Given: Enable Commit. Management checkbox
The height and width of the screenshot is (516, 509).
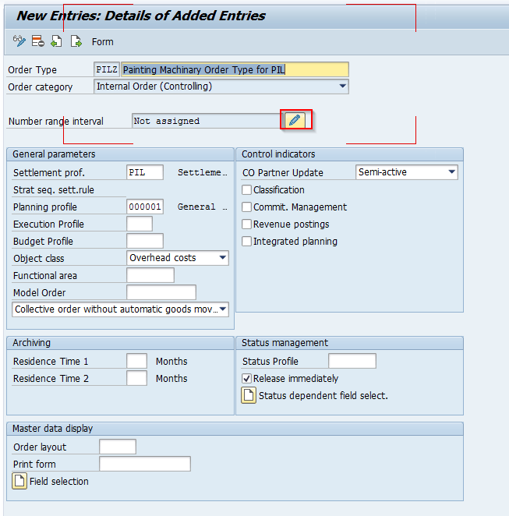Looking at the screenshot, I should [x=246, y=207].
